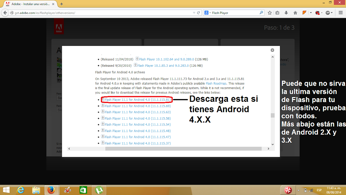Select the Adobe - Instalar una versión tab
The image size is (346, 195).
point(30,4)
